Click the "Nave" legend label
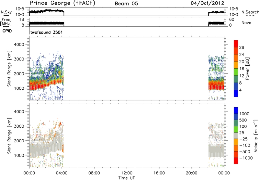 (x=246, y=22)
